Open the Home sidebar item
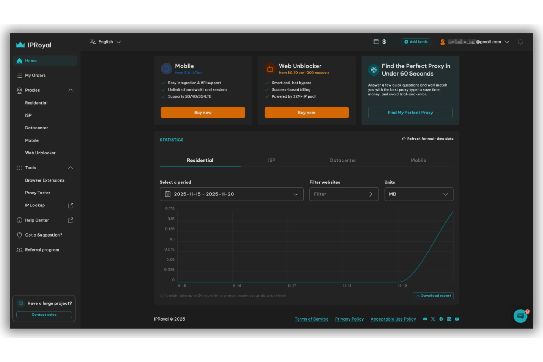The image size is (543, 362). 45,61
